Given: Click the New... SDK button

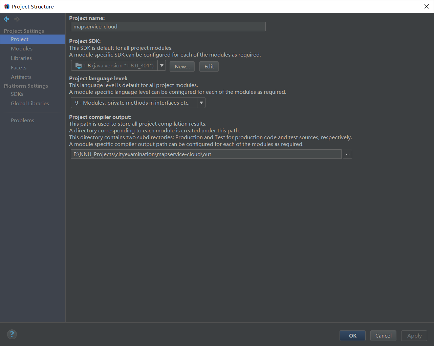Looking at the screenshot, I should coord(182,67).
